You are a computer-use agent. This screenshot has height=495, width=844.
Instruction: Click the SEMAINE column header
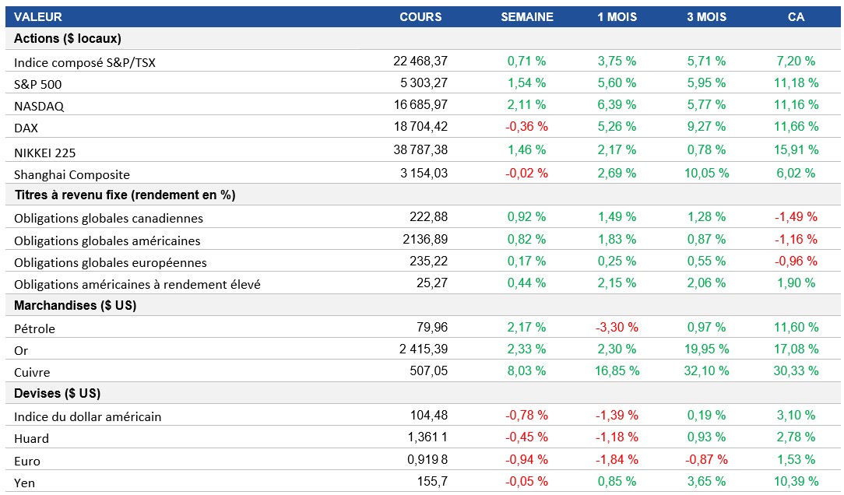(527, 16)
